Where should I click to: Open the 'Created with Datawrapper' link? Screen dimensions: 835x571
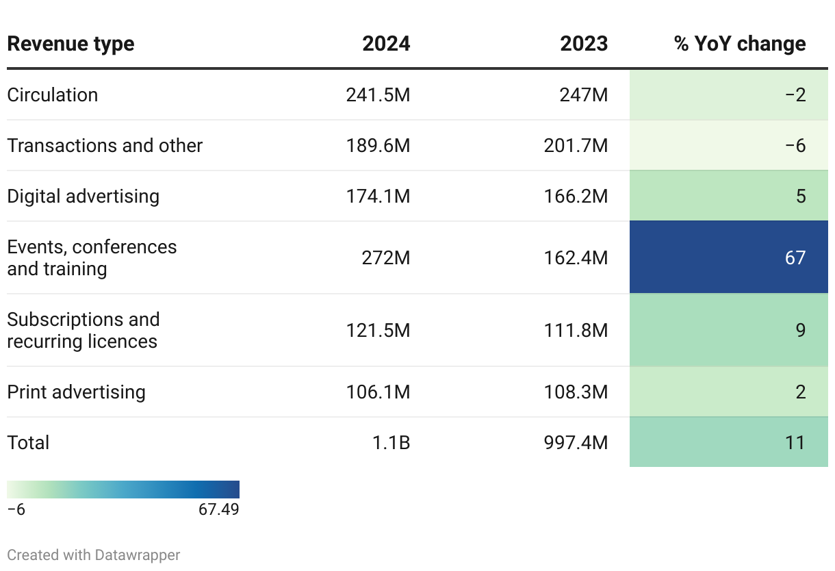[94, 555]
